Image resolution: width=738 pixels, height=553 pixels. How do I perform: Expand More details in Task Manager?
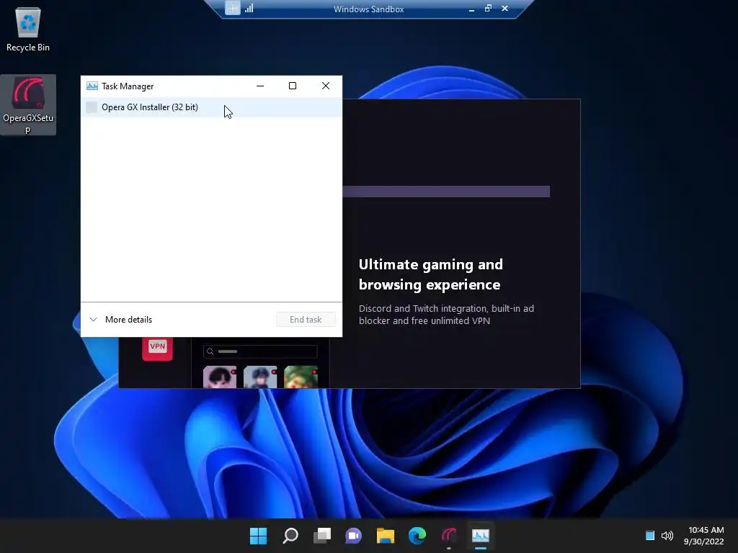(121, 320)
